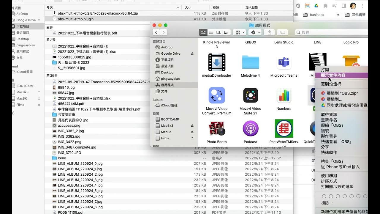Choose 標記… in the context menu
The width and height of the screenshot is (380, 214).
click(x=327, y=203)
